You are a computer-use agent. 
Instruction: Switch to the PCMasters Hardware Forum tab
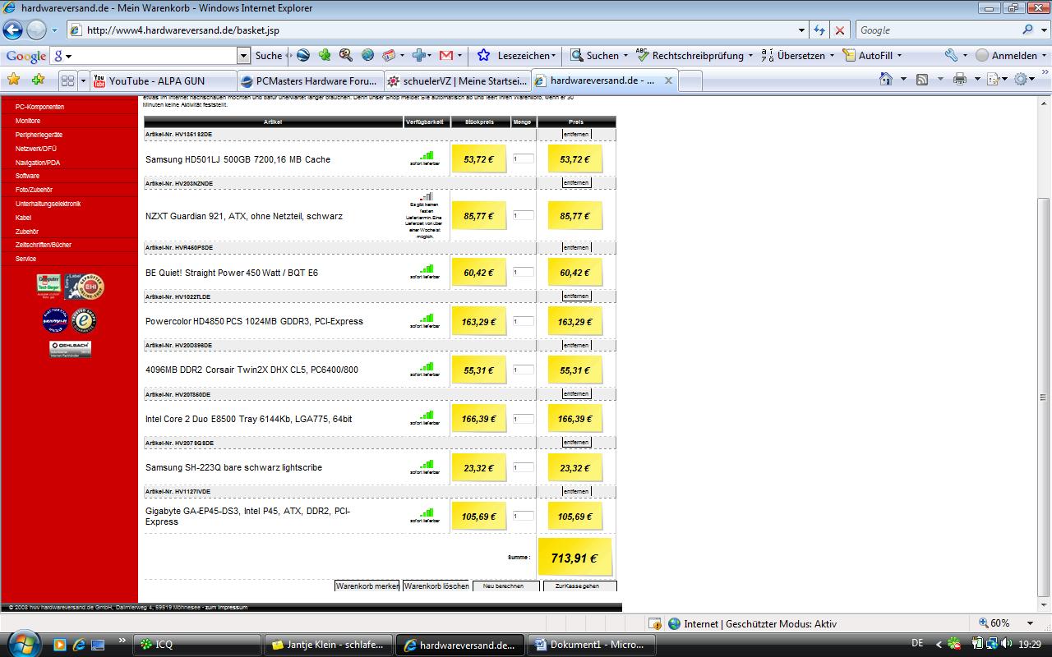point(311,80)
